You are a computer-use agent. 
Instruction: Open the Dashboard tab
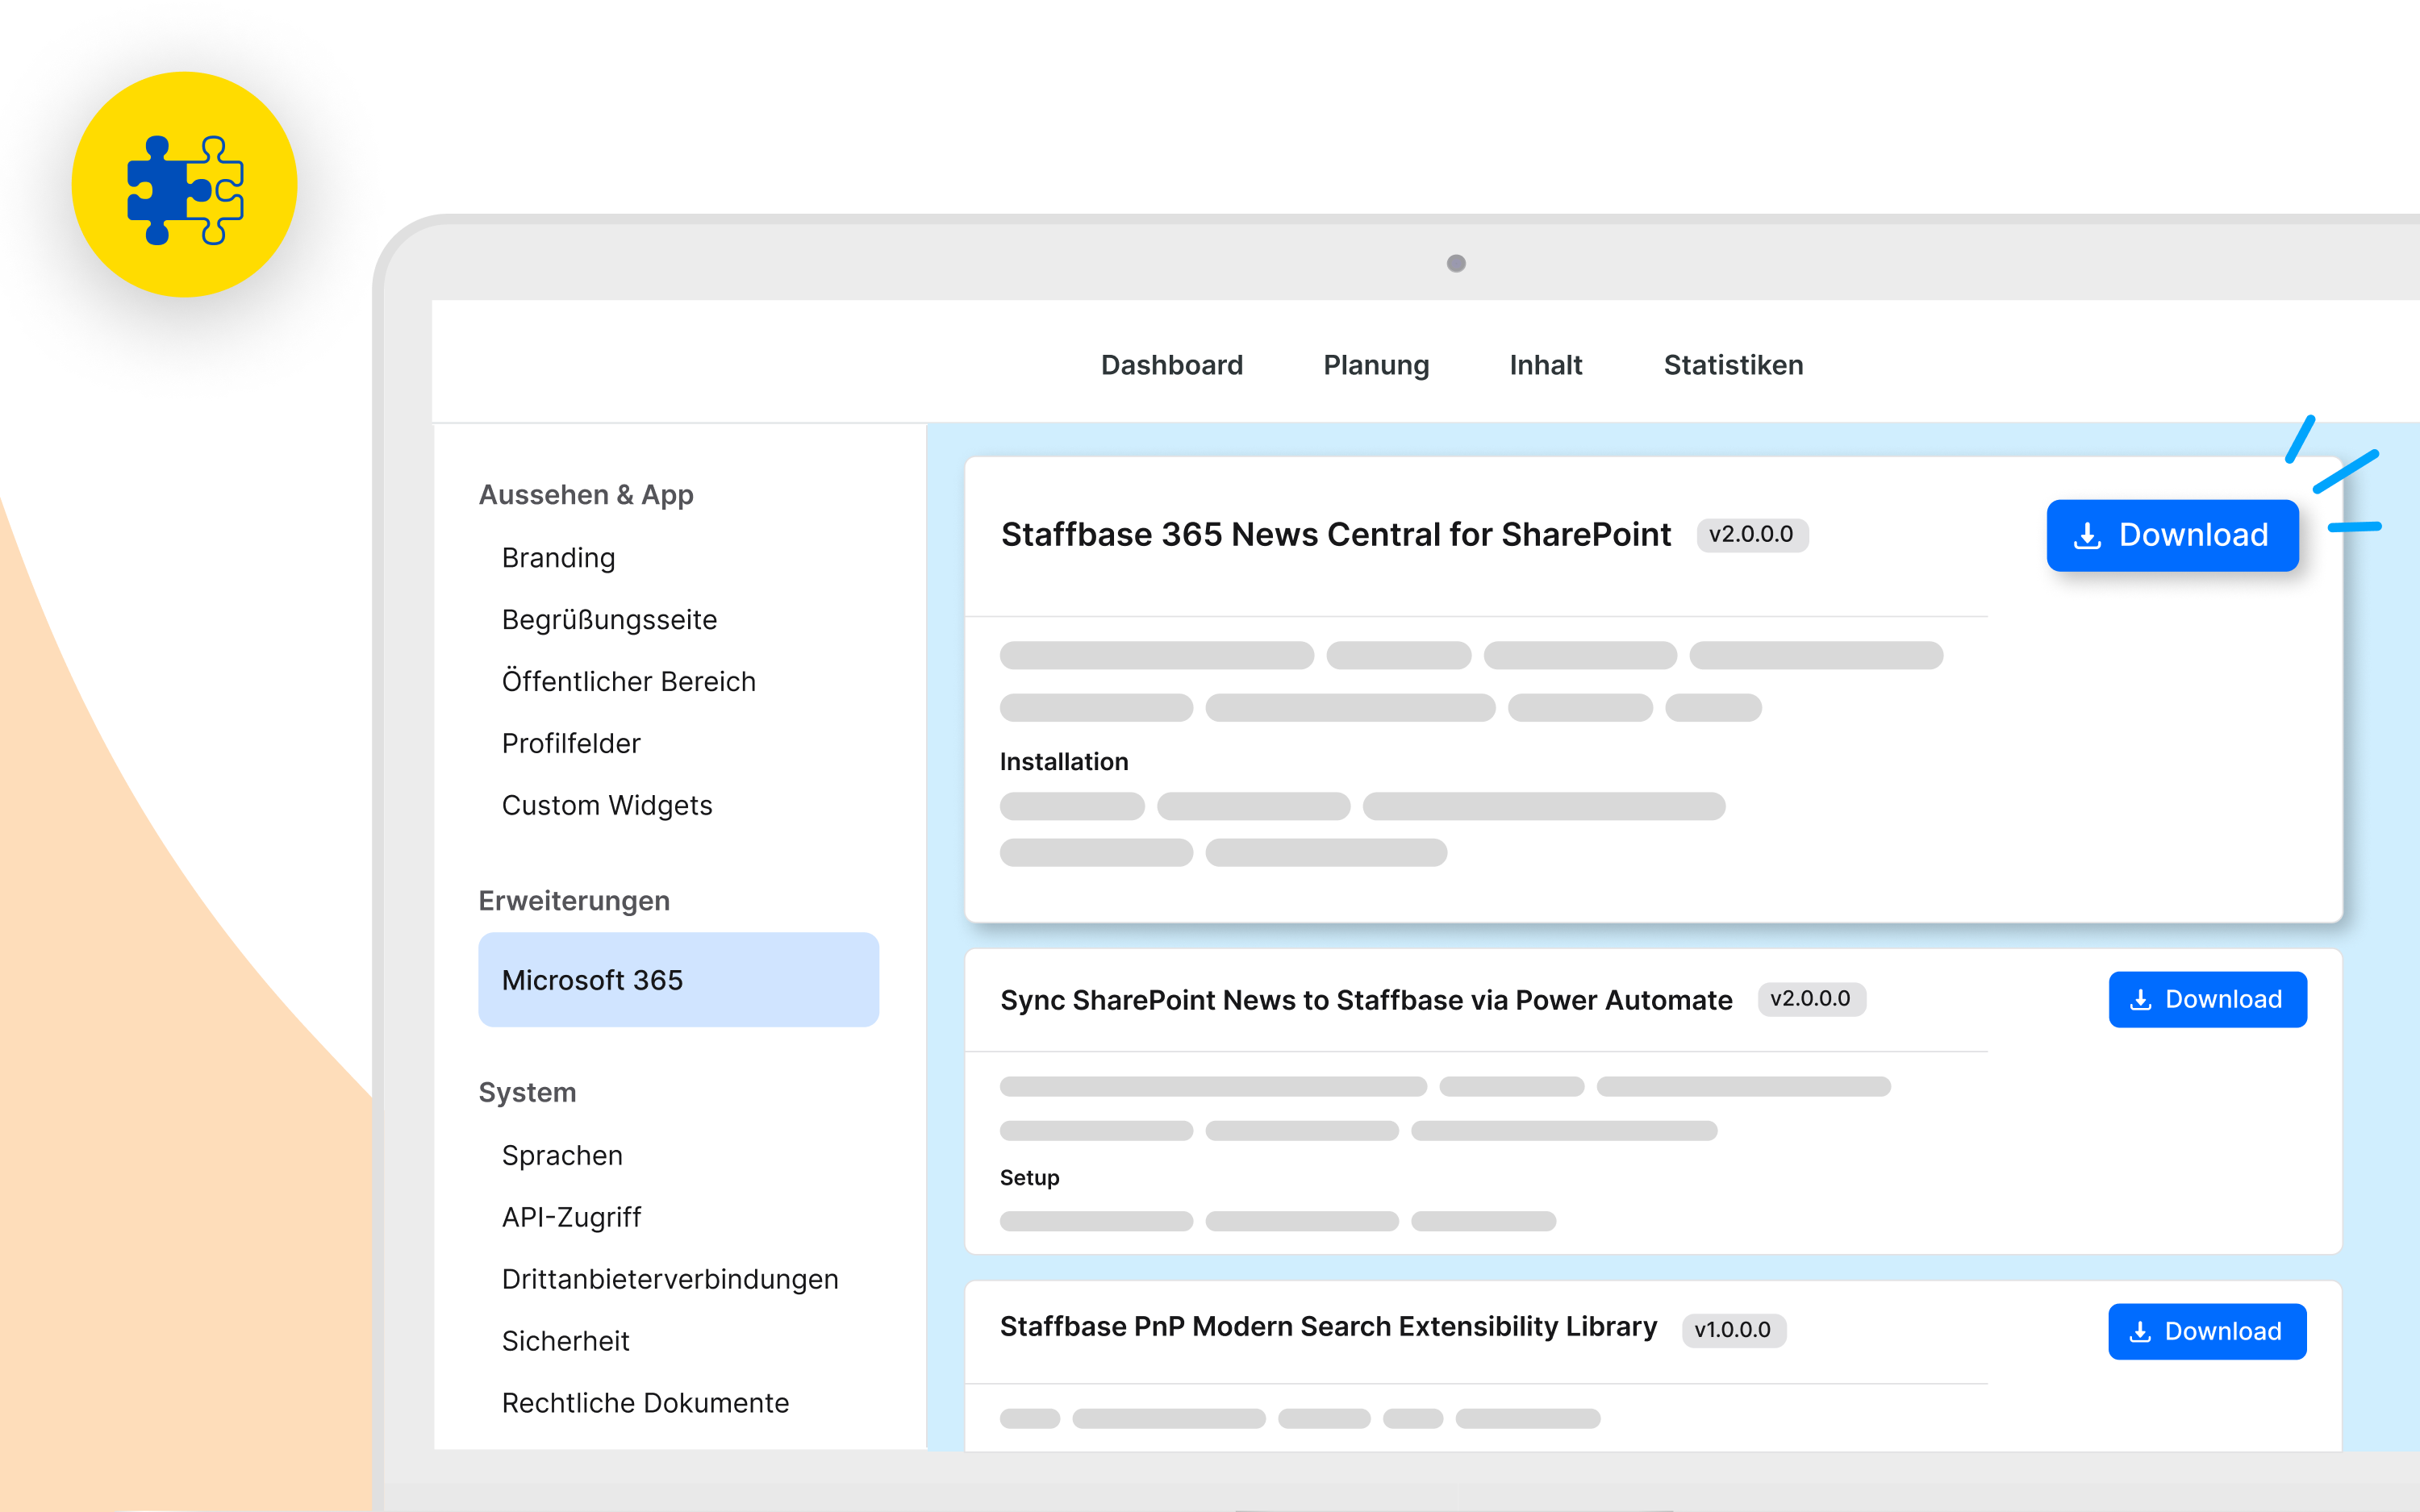pos(1171,365)
